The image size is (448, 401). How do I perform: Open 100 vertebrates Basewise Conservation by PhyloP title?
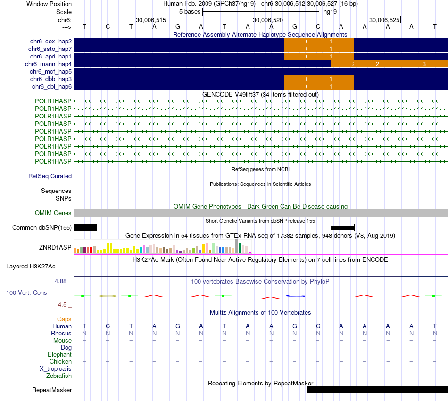click(x=260, y=282)
